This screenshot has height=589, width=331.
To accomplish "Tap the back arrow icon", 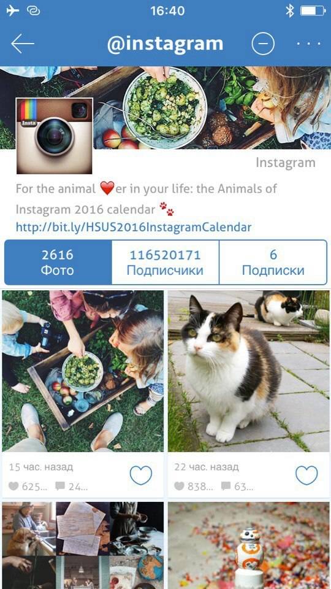I will pos(23,44).
